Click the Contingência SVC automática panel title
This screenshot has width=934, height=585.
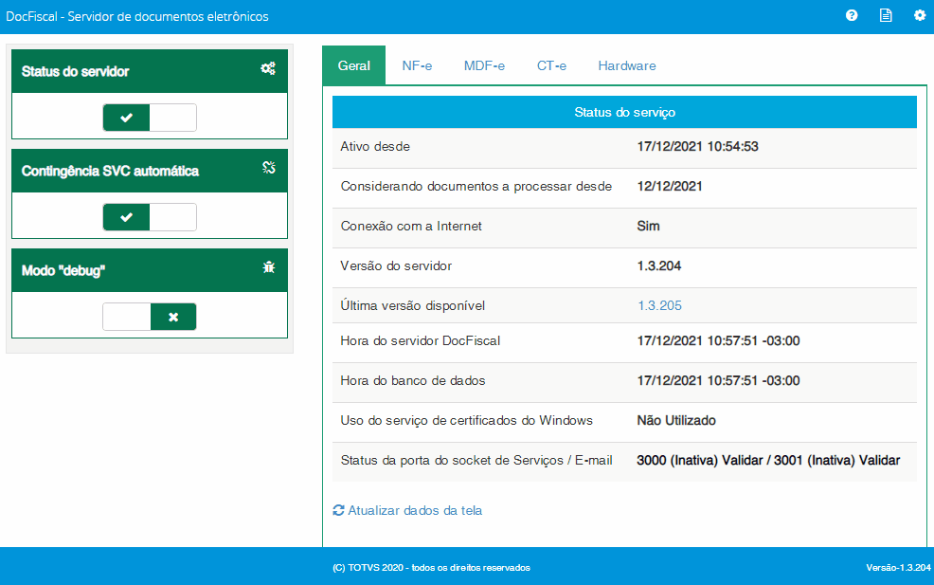[110, 172]
